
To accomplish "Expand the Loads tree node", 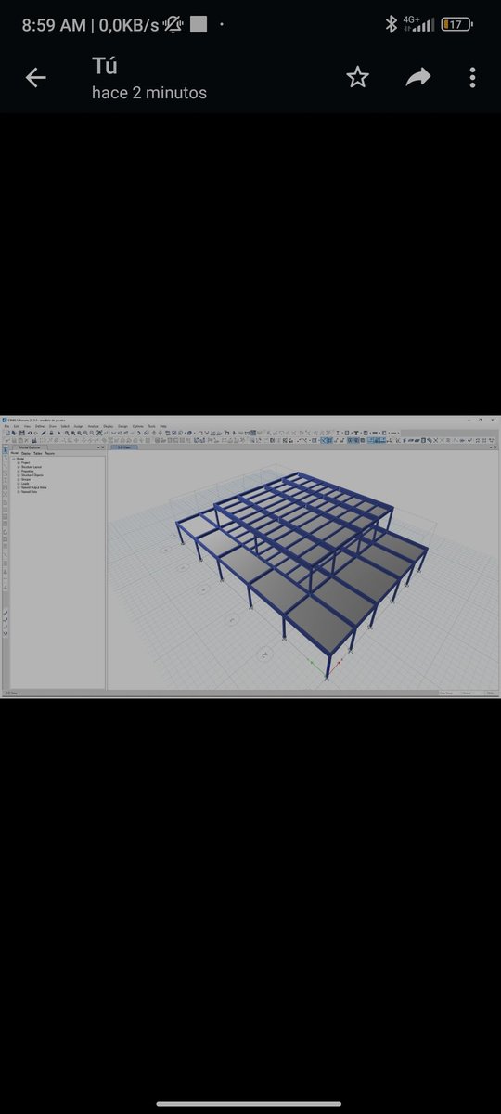I will click(18, 486).
